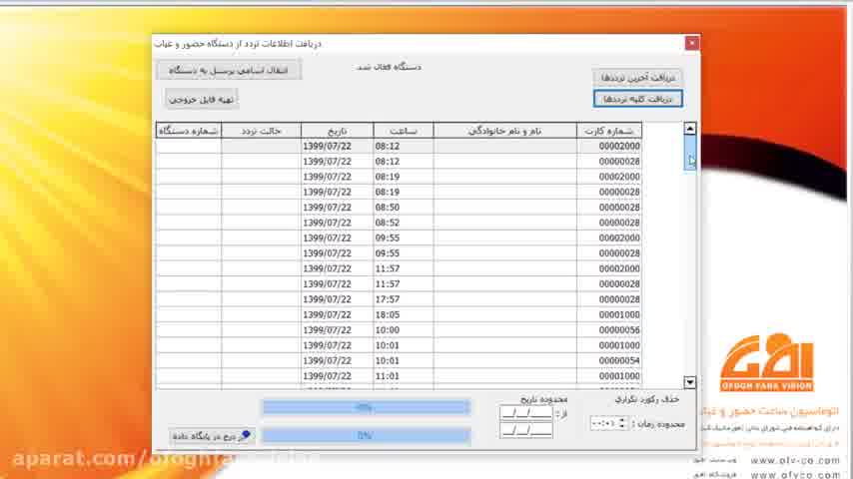Click the 'شماره کارت' column header
Image resolution: width=853 pixels, height=479 pixels.
[x=609, y=131]
